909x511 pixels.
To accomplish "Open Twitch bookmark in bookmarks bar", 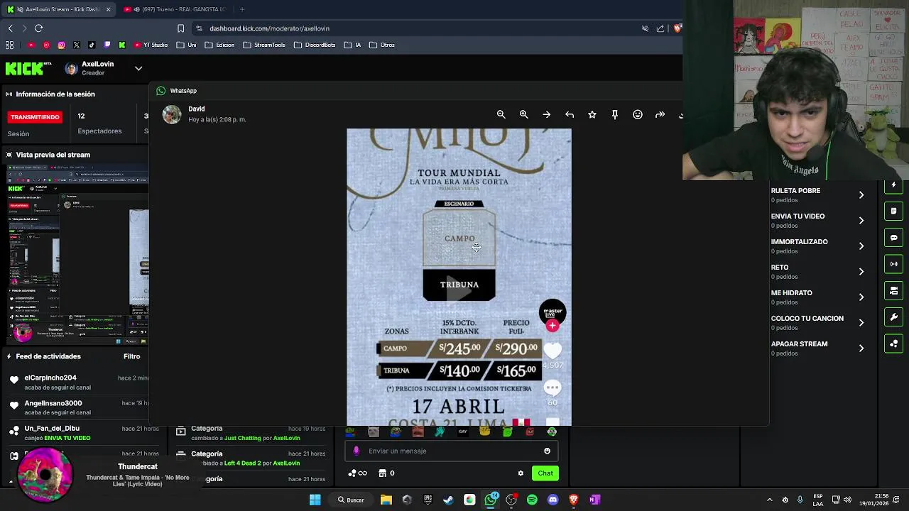I will (107, 45).
